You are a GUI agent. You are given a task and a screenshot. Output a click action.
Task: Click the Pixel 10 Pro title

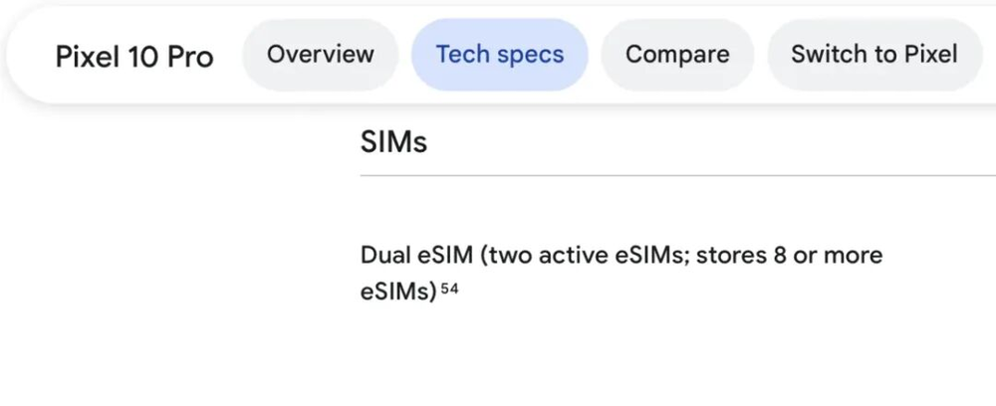click(134, 56)
